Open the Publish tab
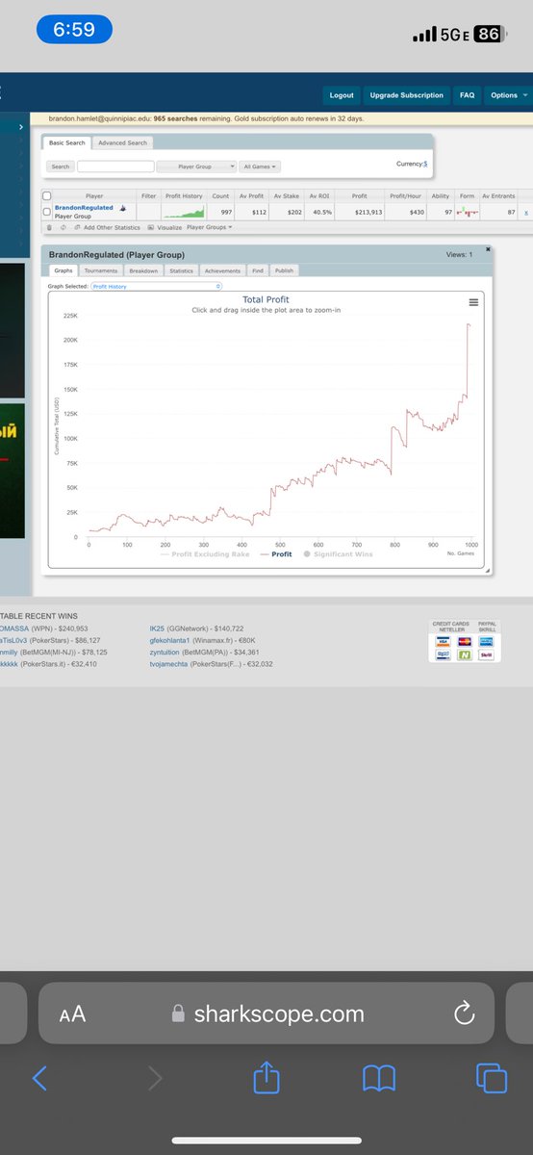Viewport: 533px width, 1155px height. point(284,270)
